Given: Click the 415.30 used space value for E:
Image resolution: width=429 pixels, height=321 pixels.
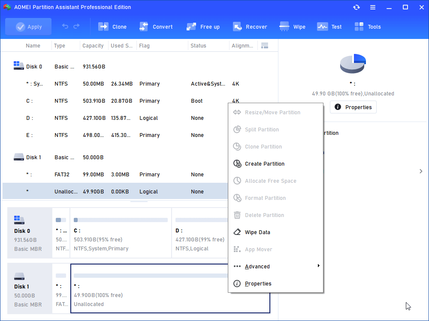Looking at the screenshot, I should click(x=121, y=135).
